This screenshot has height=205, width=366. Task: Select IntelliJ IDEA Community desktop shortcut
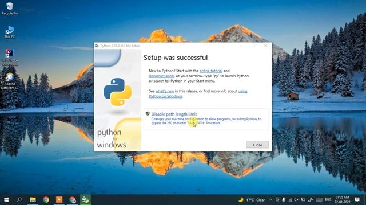(x=10, y=58)
